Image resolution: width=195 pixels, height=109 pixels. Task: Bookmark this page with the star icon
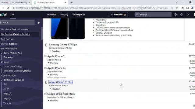coord(177,8)
